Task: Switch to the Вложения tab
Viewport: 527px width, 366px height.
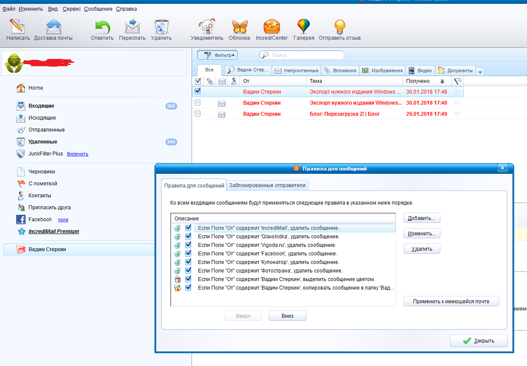Action: point(340,70)
